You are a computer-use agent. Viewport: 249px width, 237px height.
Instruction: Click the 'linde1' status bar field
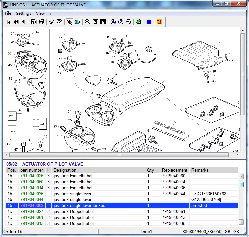click(160, 232)
